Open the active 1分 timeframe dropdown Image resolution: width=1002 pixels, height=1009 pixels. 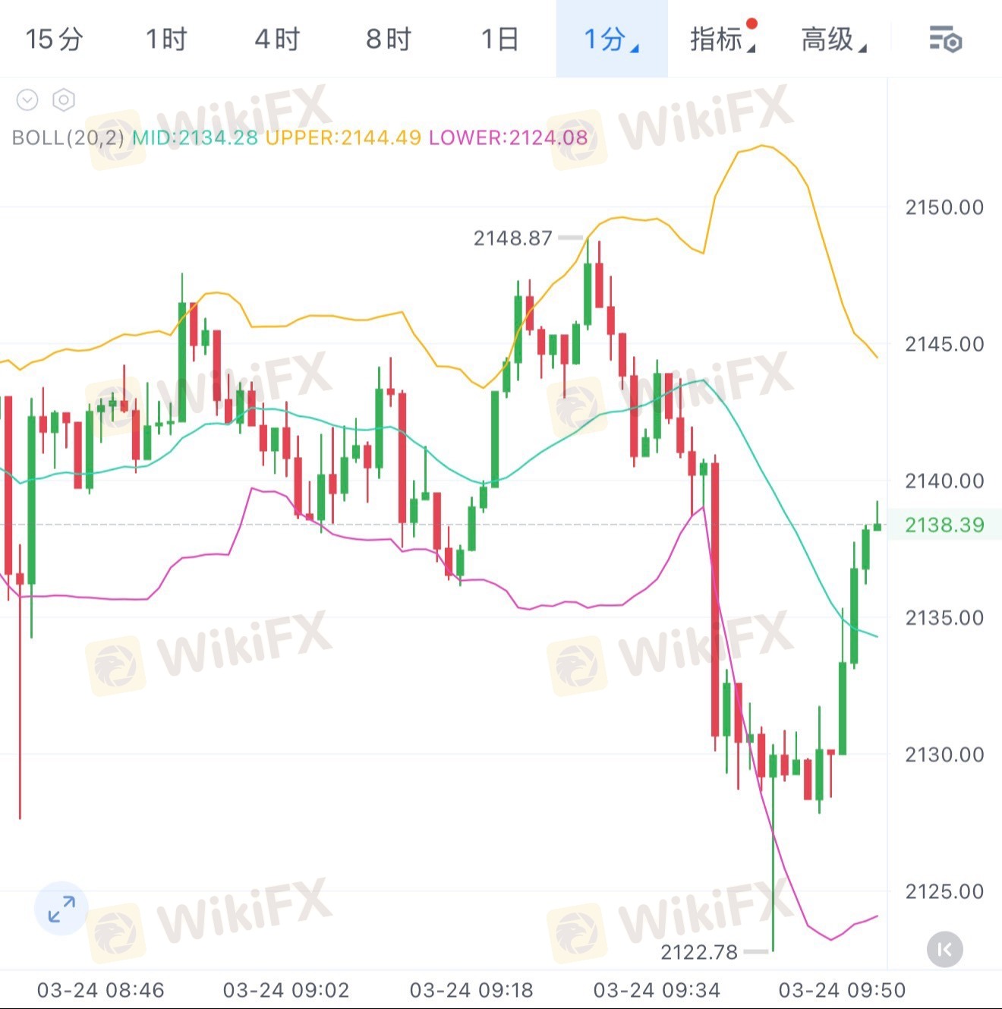[x=612, y=39]
